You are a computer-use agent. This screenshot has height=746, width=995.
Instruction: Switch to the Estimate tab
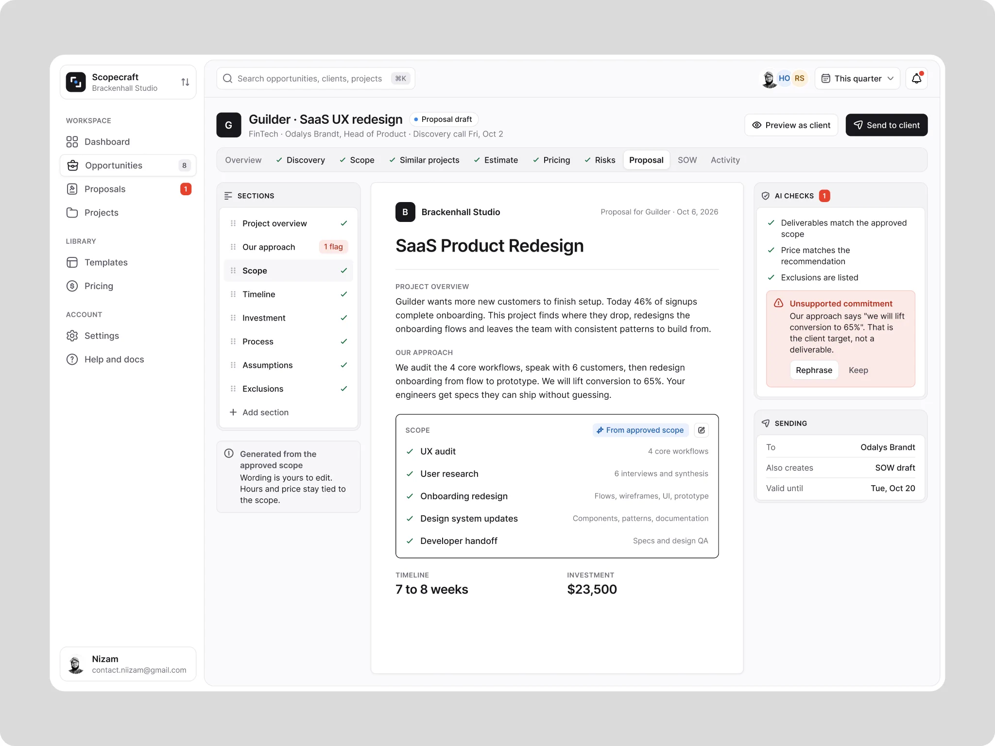pos(496,160)
